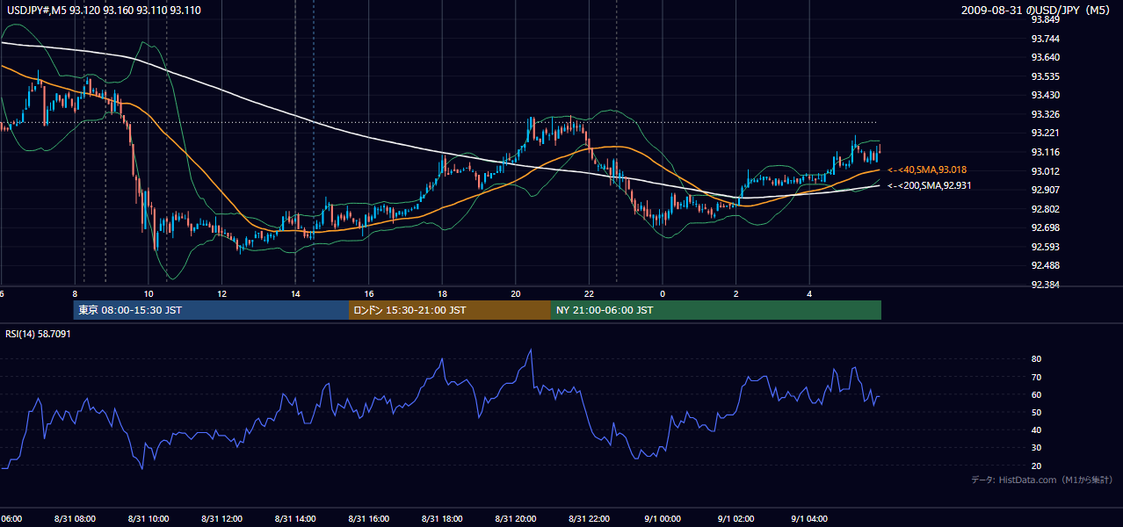Image resolution: width=1123 pixels, height=527 pixels.
Task: Click hour label 2 under price chart
Action: (x=736, y=293)
